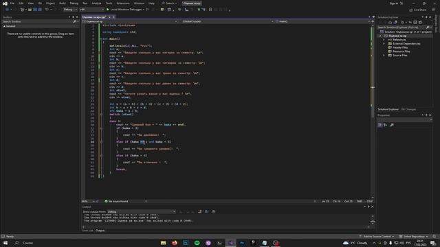Open the Build menu
The image size is (440, 247).
63,3
